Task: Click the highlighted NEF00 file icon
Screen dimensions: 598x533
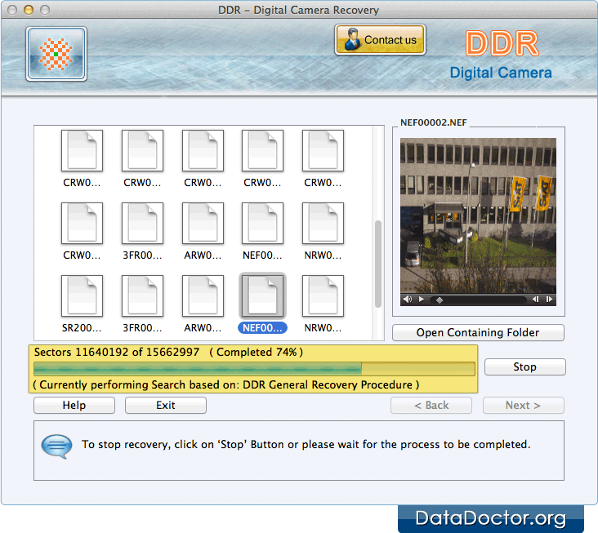Action: tap(262, 296)
